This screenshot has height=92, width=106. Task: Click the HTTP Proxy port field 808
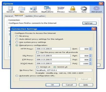pos(84,49)
